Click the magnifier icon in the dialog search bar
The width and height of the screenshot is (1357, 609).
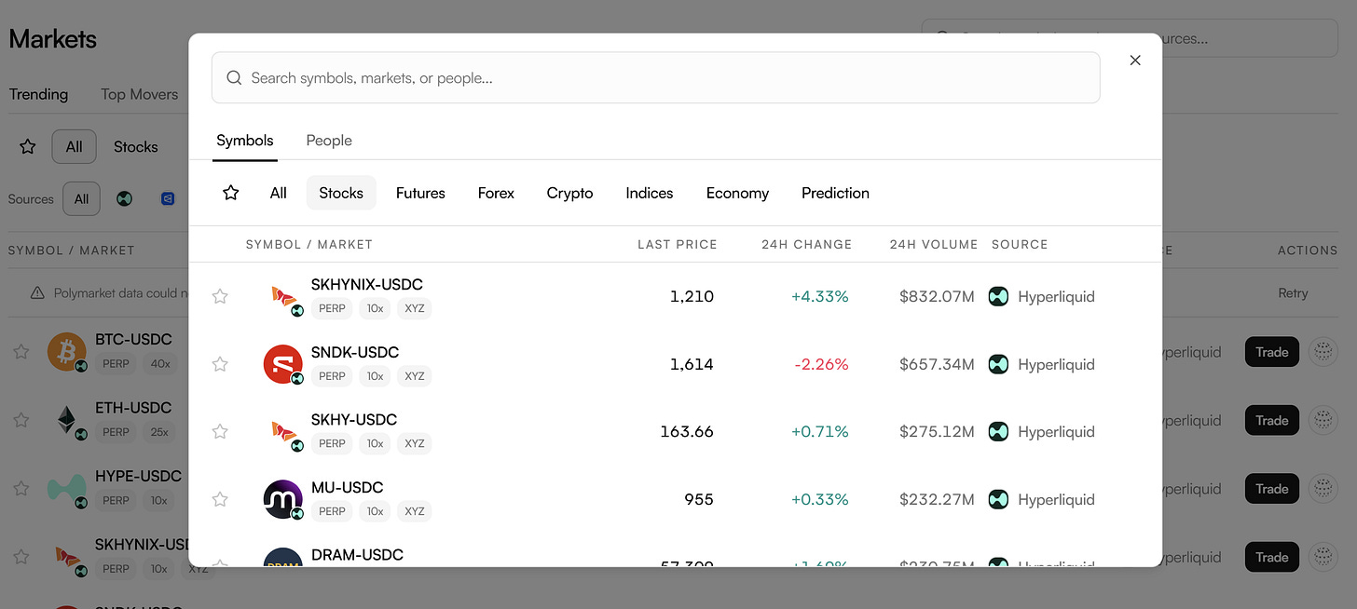click(x=234, y=78)
